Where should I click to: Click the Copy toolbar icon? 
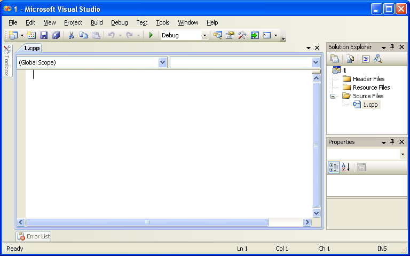tap(83, 35)
